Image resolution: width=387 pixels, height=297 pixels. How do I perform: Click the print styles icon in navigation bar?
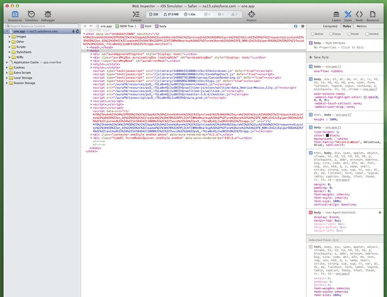[x=303, y=26]
